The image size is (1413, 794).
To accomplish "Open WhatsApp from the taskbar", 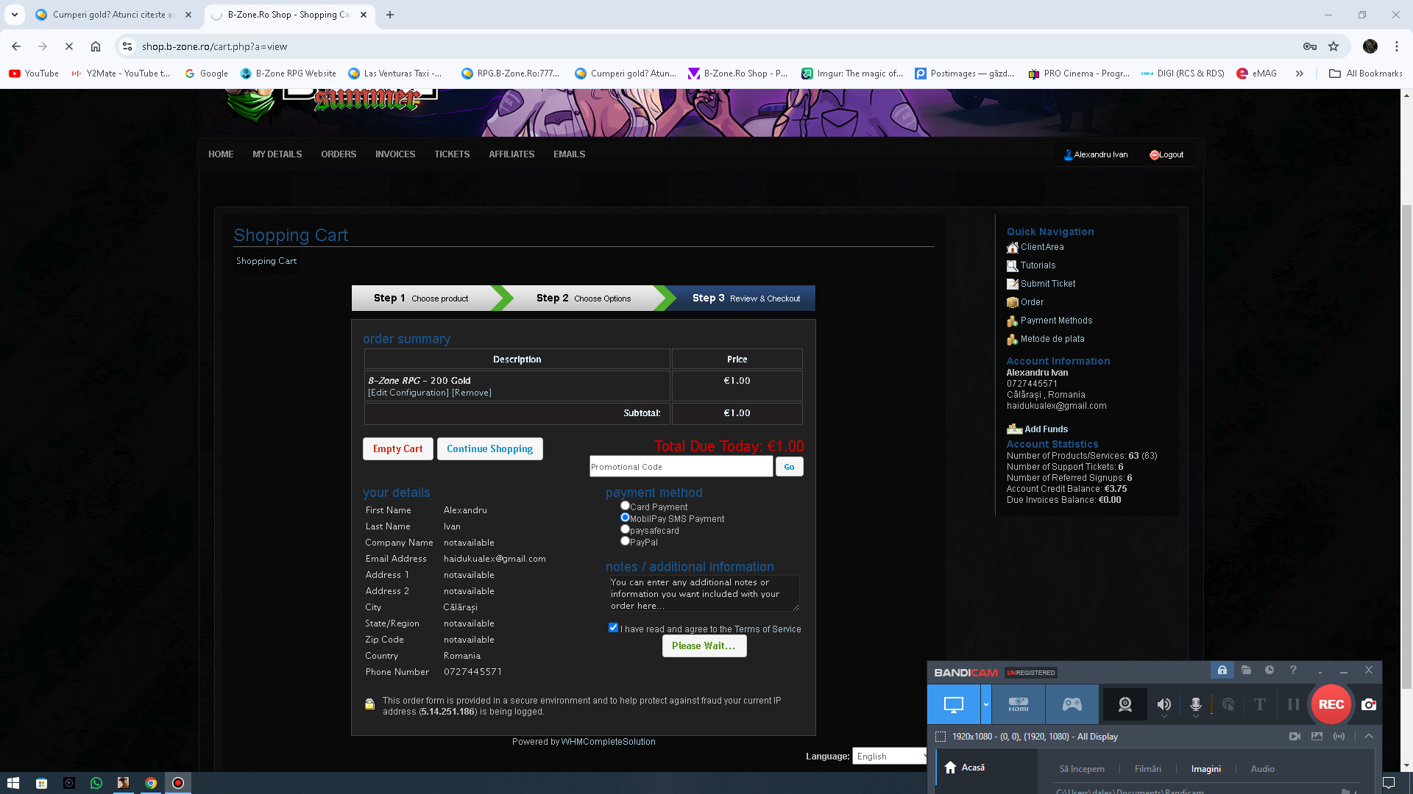I will click(x=96, y=783).
